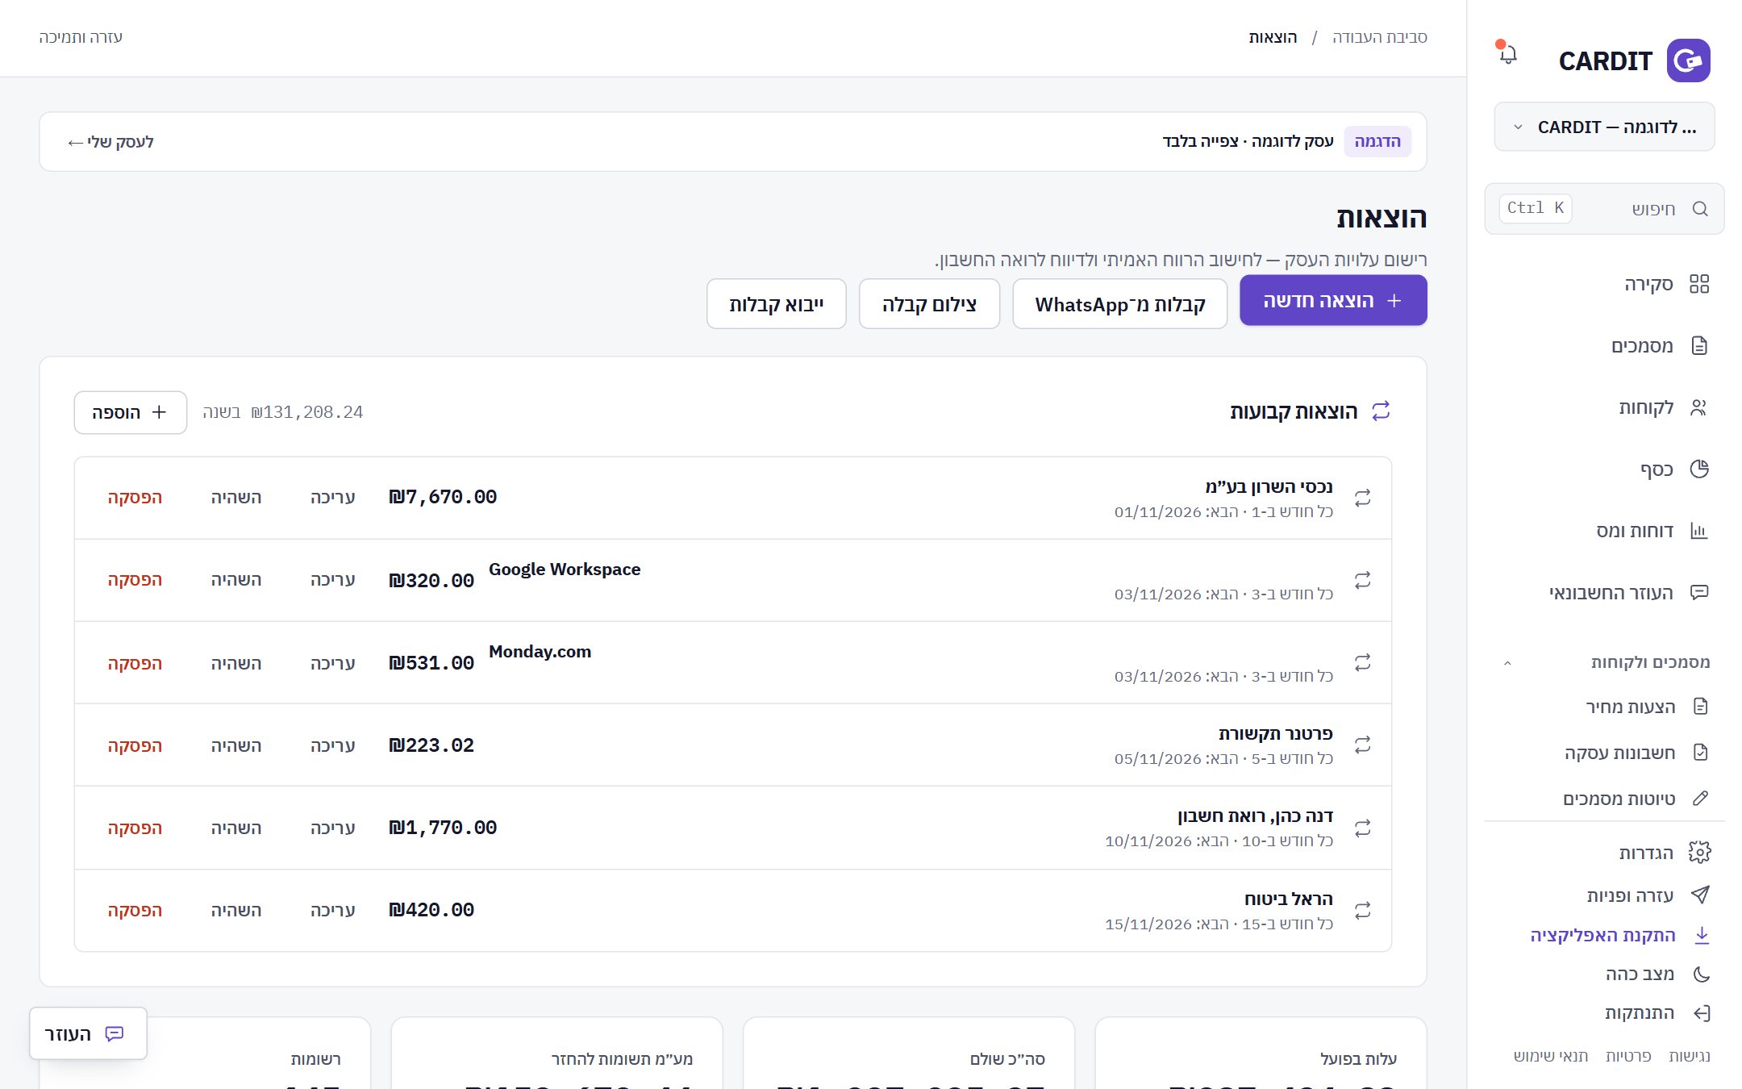The image size is (1742, 1089).
Task: Click עריכה on Google Workspace row
Action: point(333,580)
